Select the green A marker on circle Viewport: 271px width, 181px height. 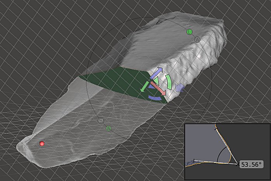[109, 128]
